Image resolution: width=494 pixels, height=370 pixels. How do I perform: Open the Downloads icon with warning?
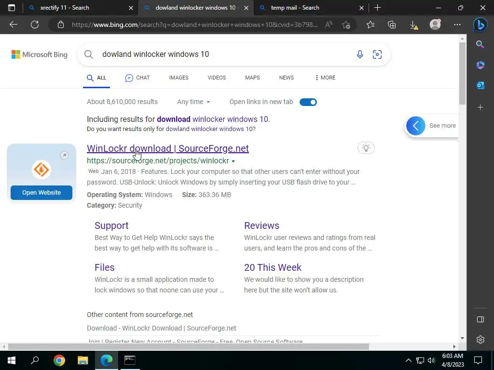point(413,25)
